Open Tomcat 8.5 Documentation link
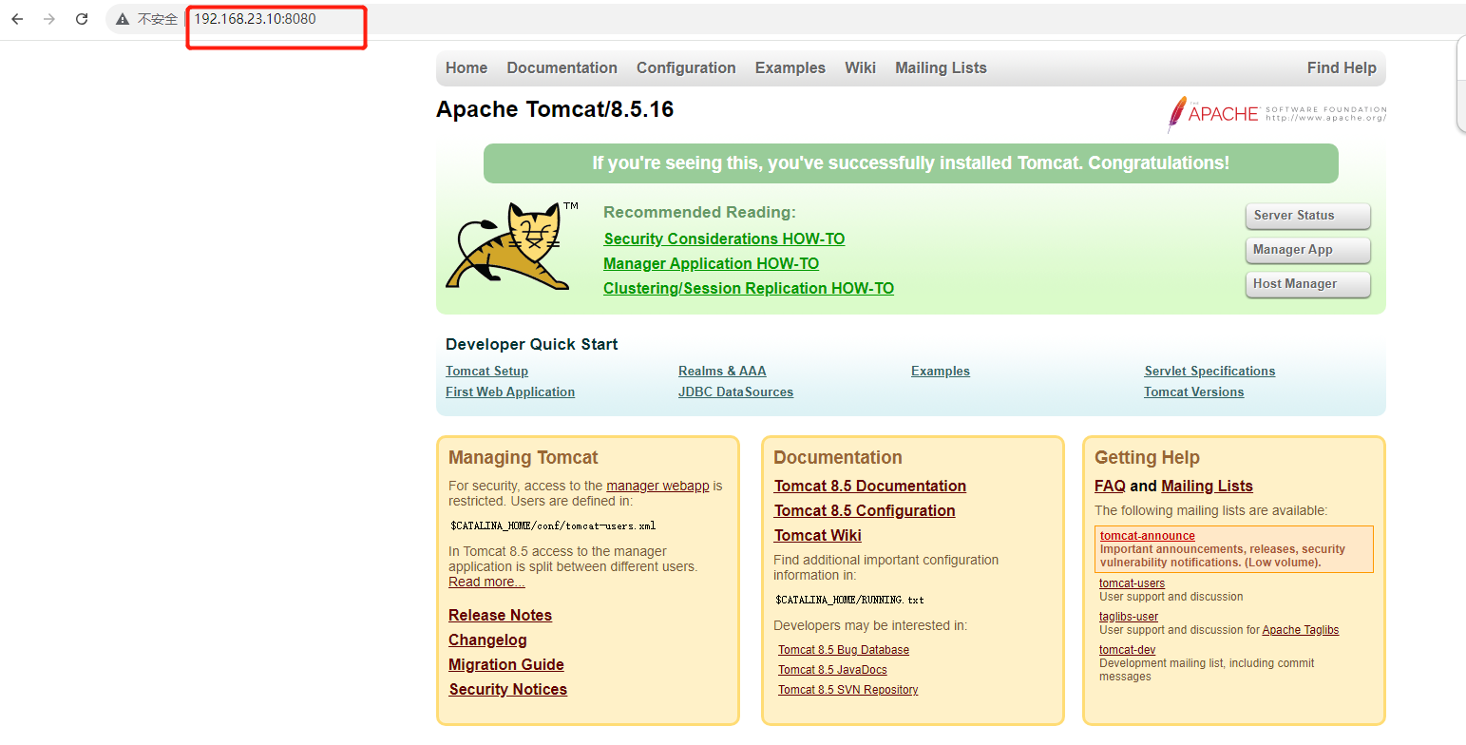1466x745 pixels. pos(870,487)
